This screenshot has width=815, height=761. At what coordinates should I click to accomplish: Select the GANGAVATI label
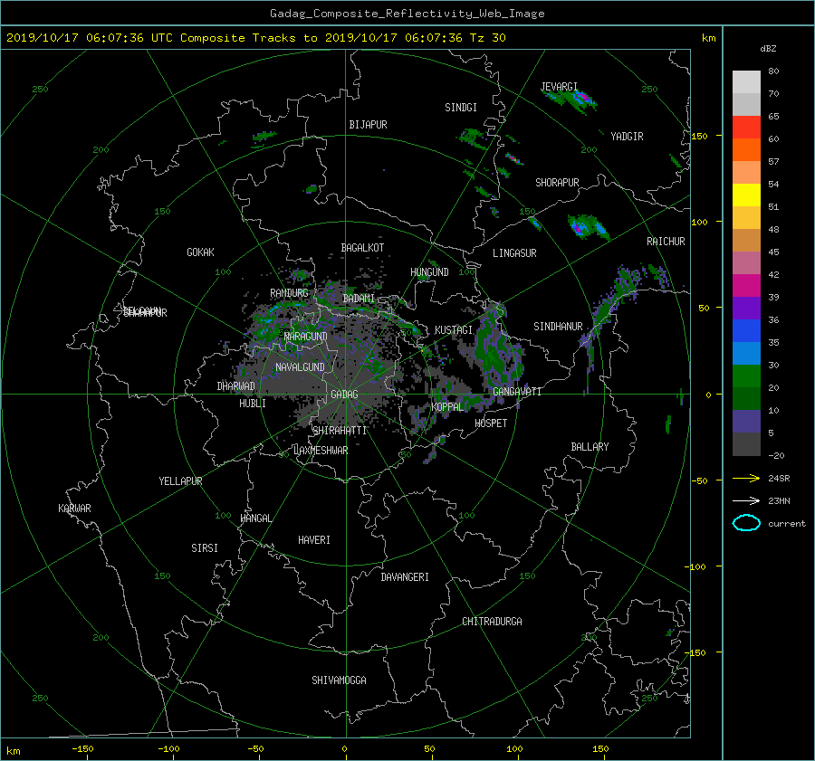point(517,392)
